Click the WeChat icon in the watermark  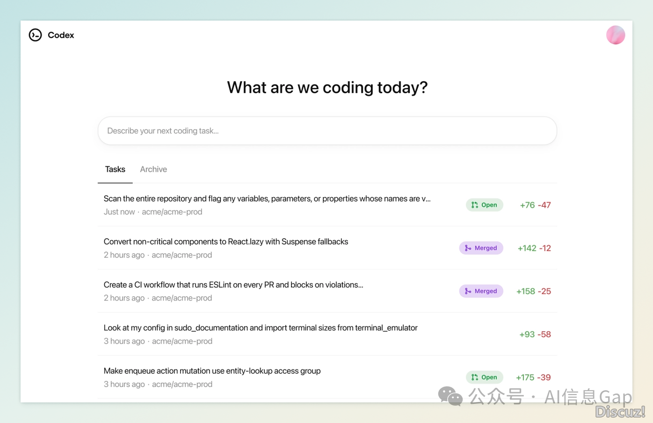tap(450, 396)
